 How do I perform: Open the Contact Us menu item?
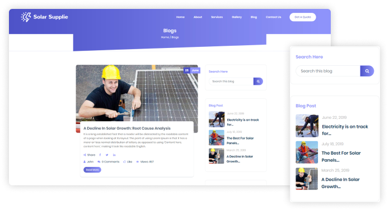[273, 17]
